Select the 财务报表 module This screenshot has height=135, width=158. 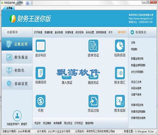tap(17, 57)
